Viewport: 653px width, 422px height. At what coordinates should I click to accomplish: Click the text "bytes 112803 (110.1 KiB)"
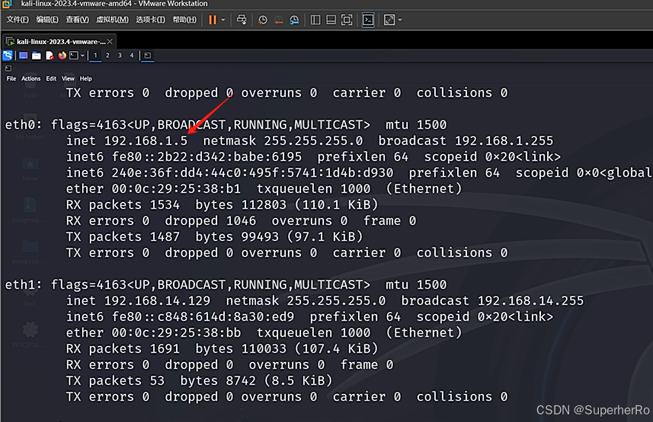pos(286,205)
